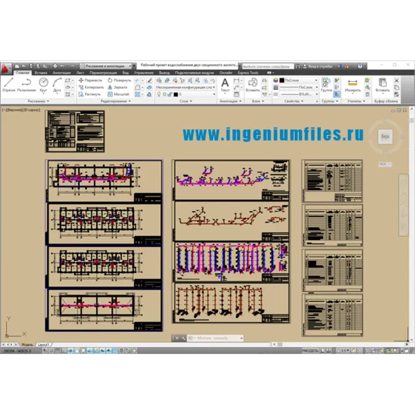Click the Группа group icon
Viewport: 415px width, 415px height.
(326, 85)
